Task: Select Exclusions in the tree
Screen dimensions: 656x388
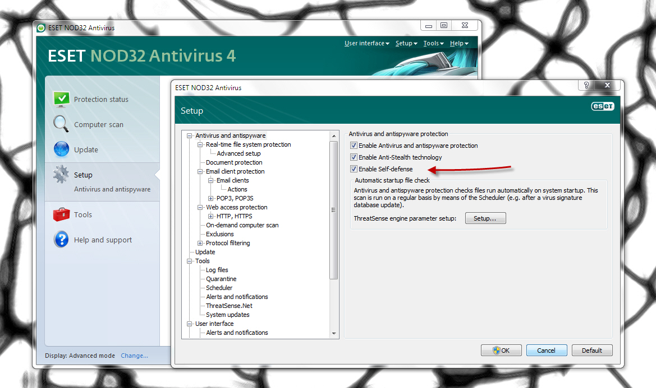Action: point(219,234)
